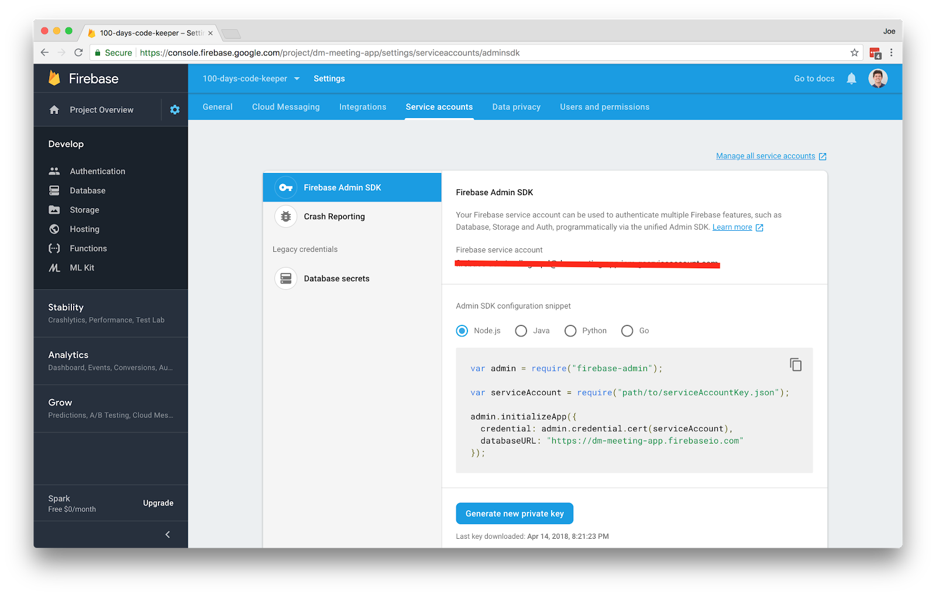Expand the Grow section

pos(111,408)
